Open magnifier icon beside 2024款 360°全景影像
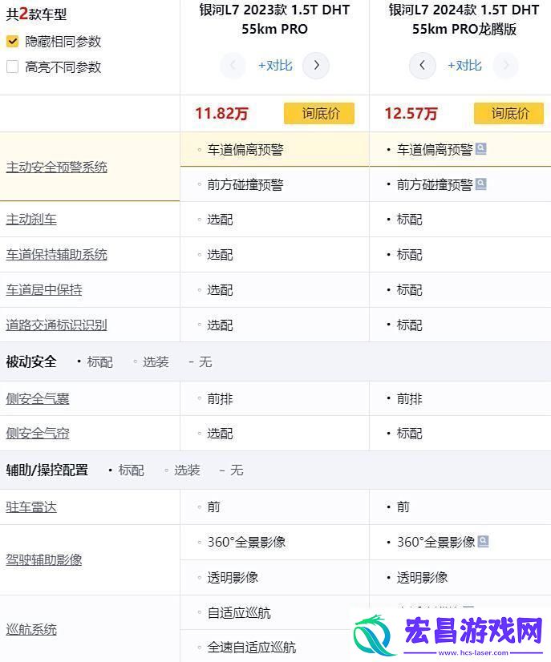Viewport: 551px width, 662px height. [x=483, y=541]
